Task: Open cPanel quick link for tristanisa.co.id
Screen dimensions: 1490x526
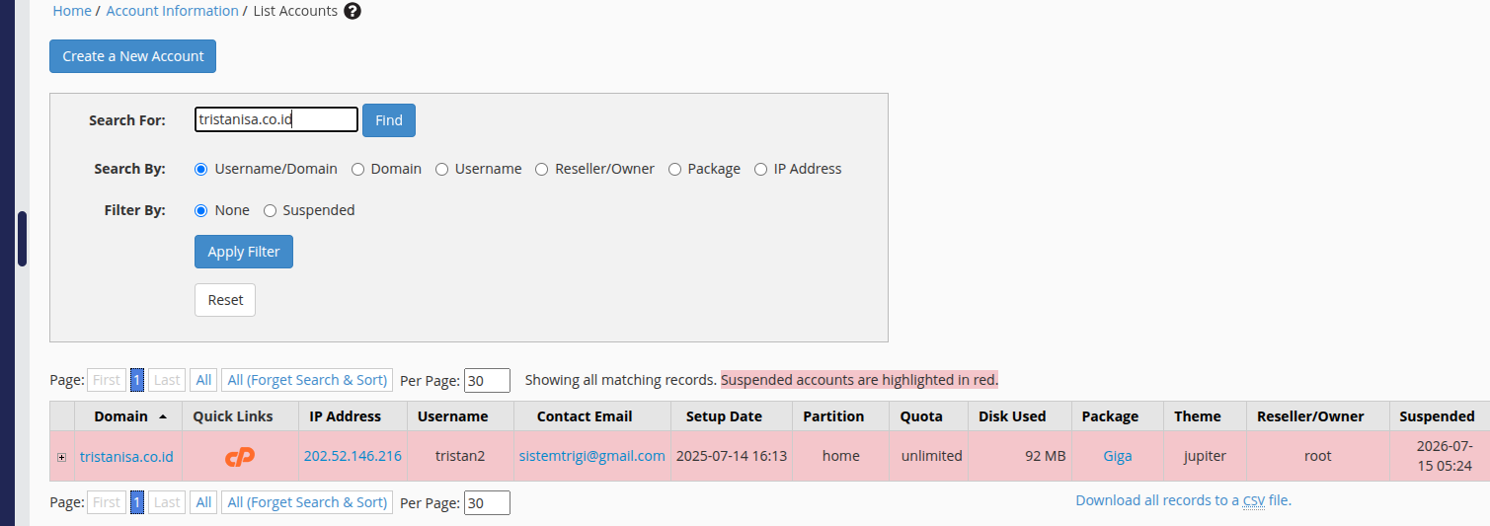Action: click(240, 456)
